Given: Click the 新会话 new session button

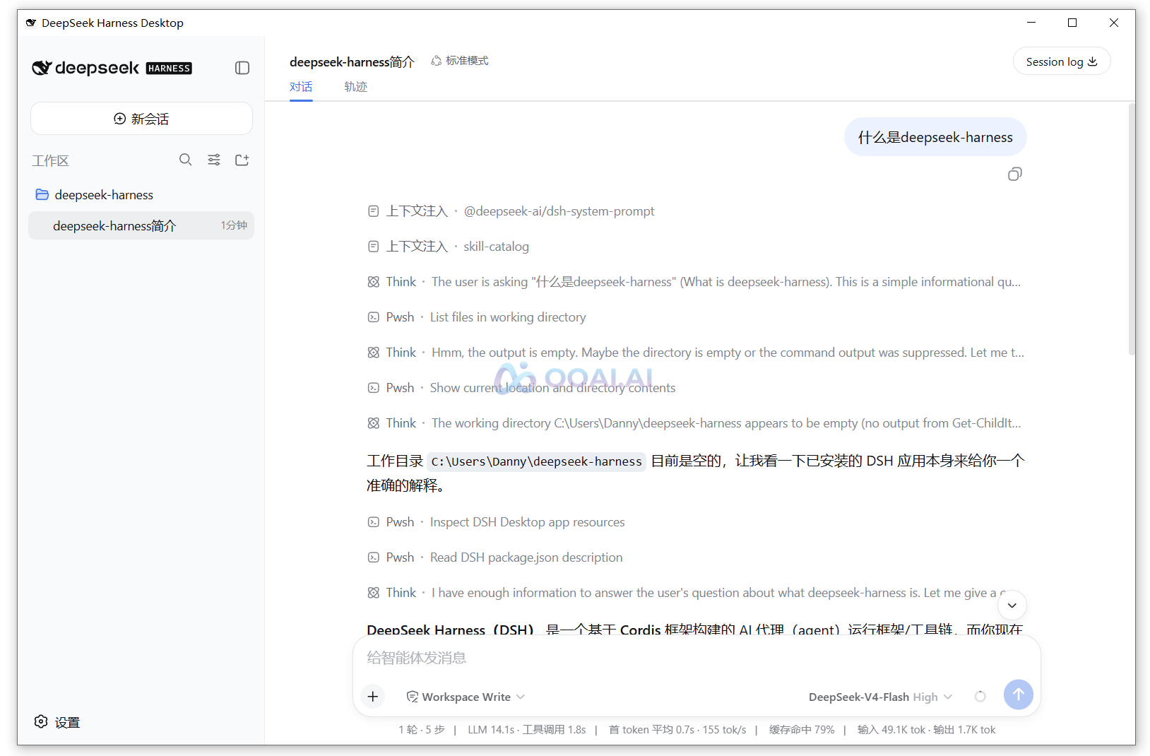Looking at the screenshot, I should 141,119.
